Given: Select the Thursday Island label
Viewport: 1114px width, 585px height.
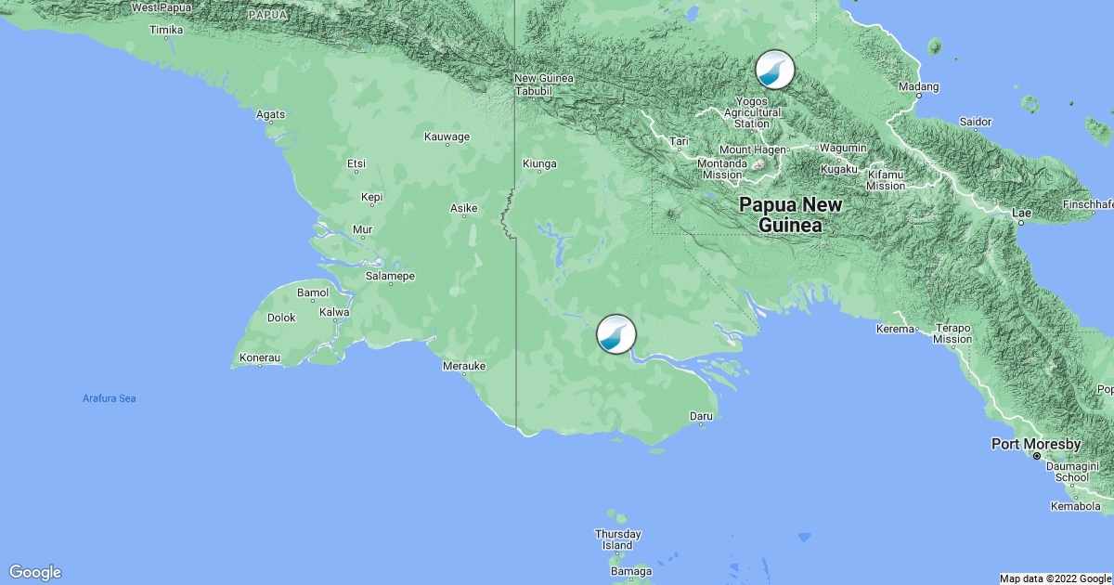Looking at the screenshot, I should 617,539.
